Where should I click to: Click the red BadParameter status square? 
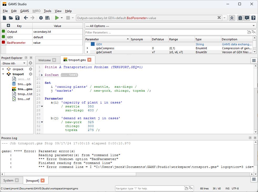point(3,42)
